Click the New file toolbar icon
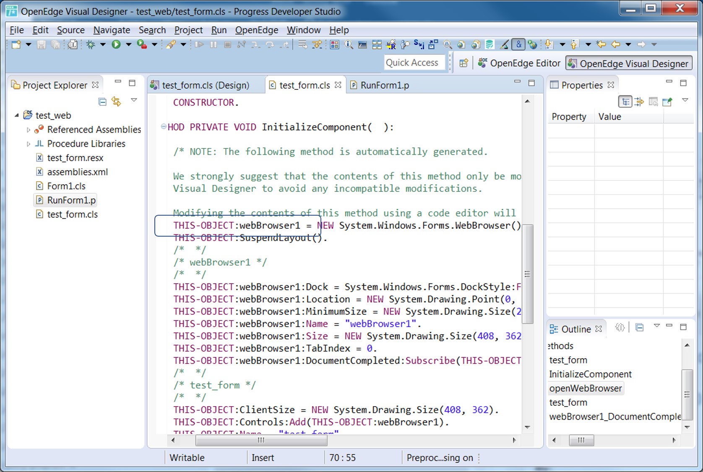The image size is (703, 472). (x=16, y=44)
